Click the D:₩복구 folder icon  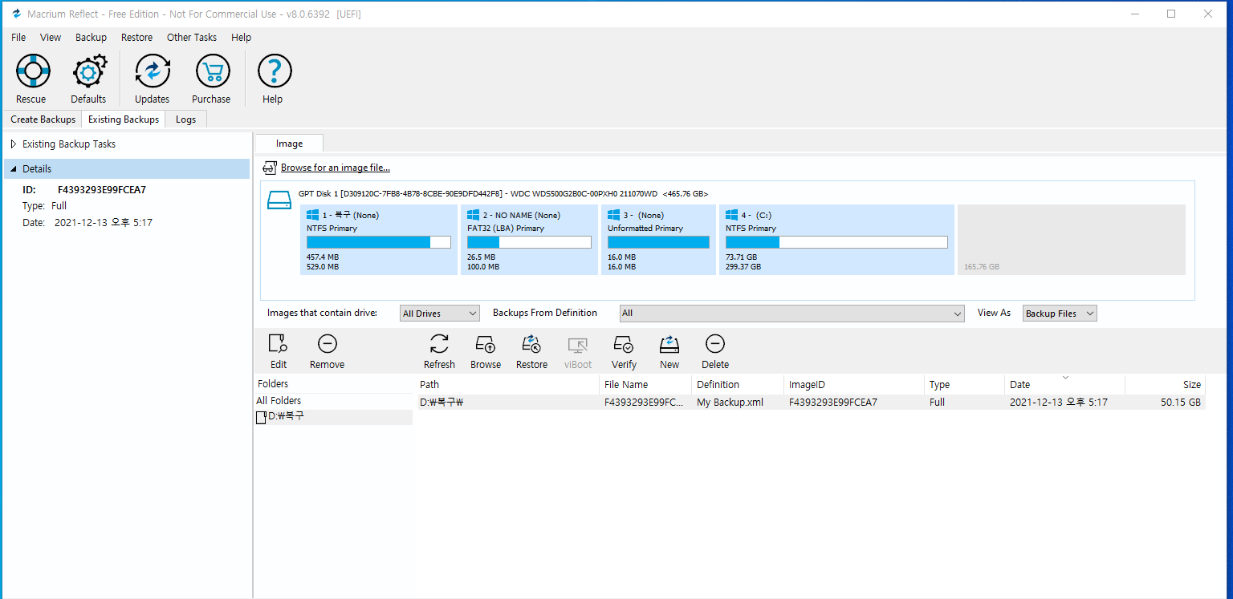[260, 417]
